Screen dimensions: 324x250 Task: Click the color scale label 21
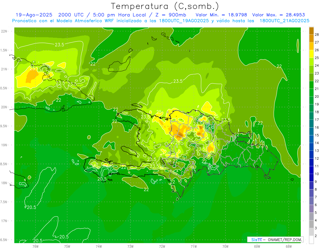pyautogui.click(x=317, y=89)
